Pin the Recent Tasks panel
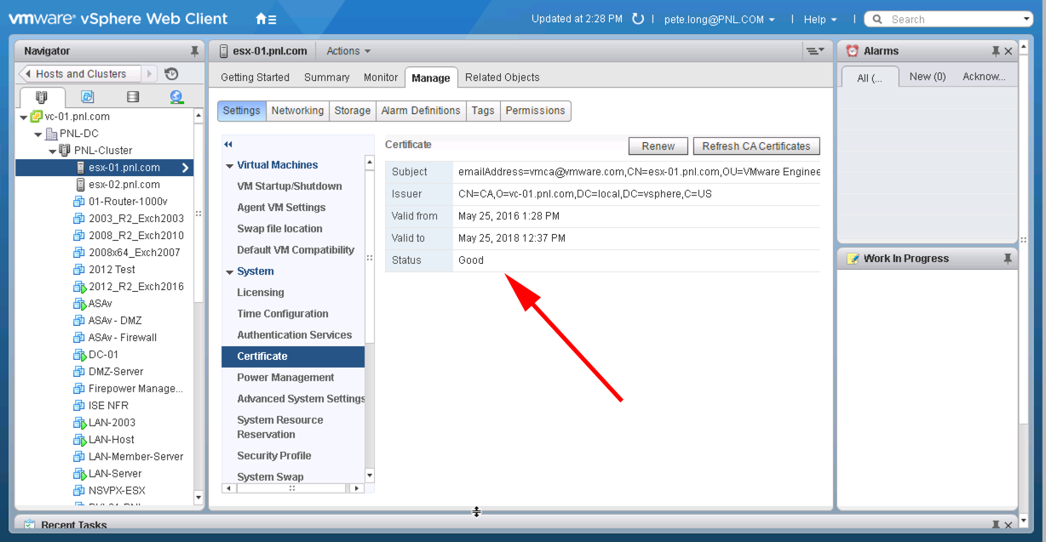This screenshot has width=1046, height=542. tap(997, 525)
